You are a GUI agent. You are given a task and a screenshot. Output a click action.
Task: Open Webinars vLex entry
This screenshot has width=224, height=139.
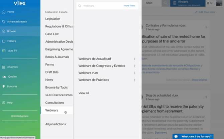click(x=107, y=73)
